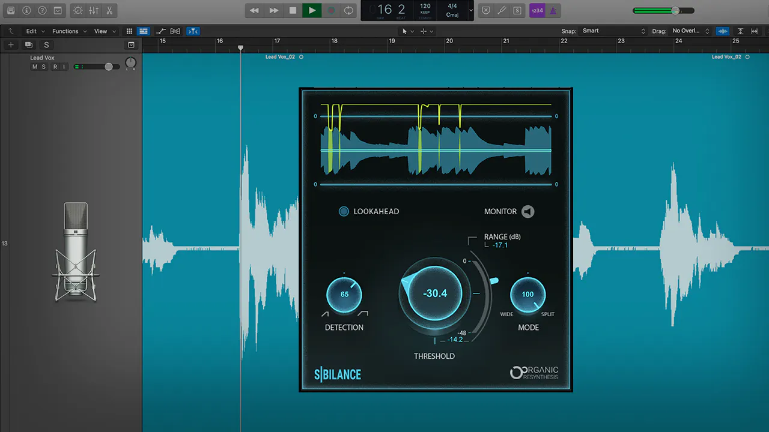This screenshot has width=769, height=432.
Task: Open the Inspector info icon
Action: click(26, 10)
